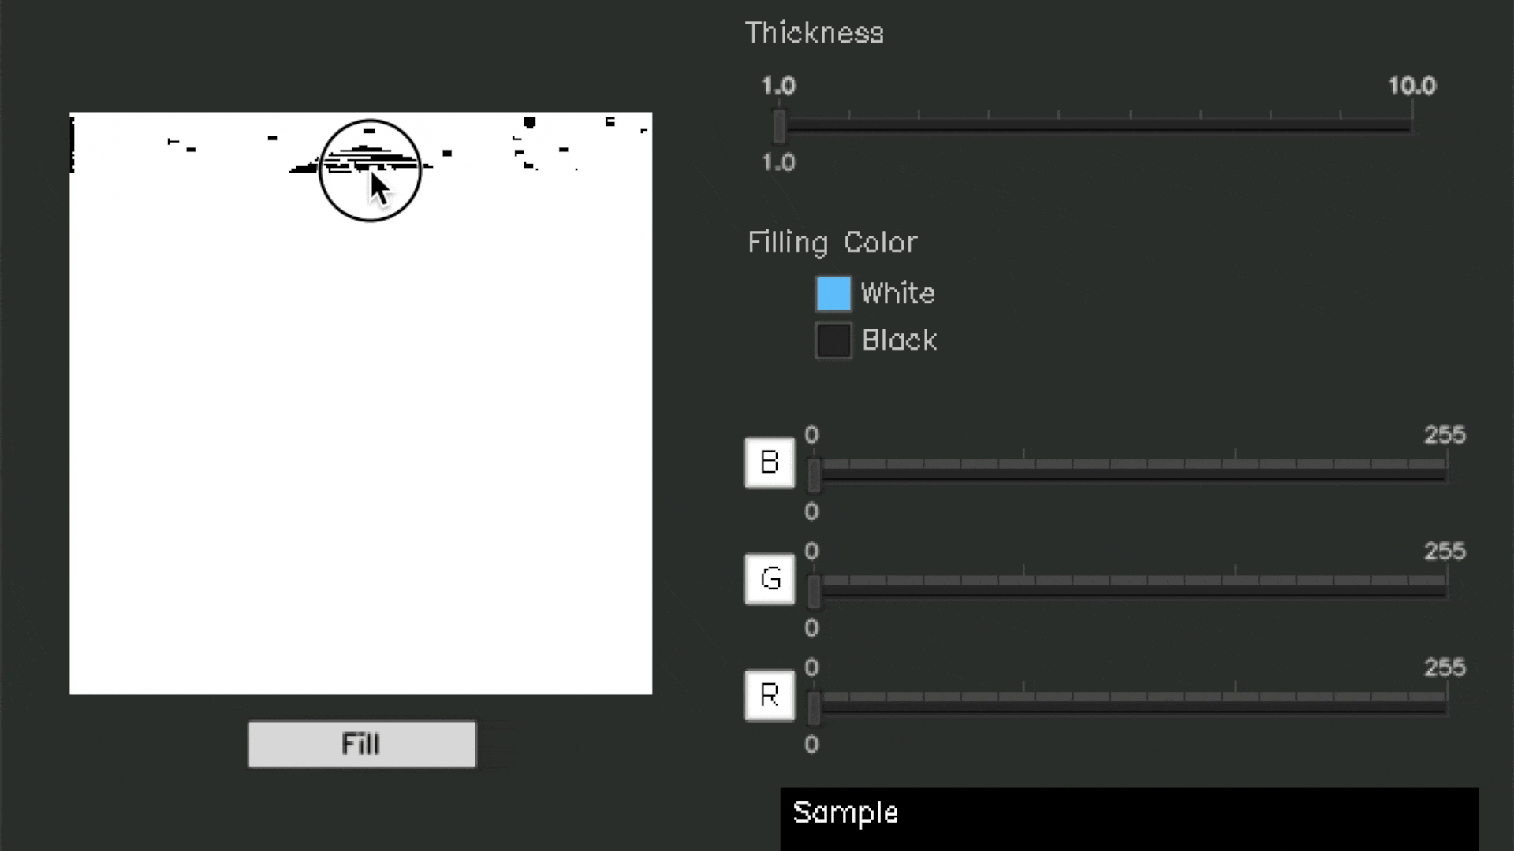Screen dimensions: 1514x851
Task: Click the White label text
Action: tap(898, 292)
